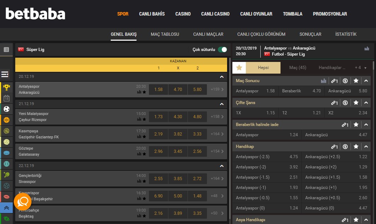The width and height of the screenshot is (376, 224).
Task: Click the cash-out dollar icon in Maç Sonucu
Action: tap(345, 81)
